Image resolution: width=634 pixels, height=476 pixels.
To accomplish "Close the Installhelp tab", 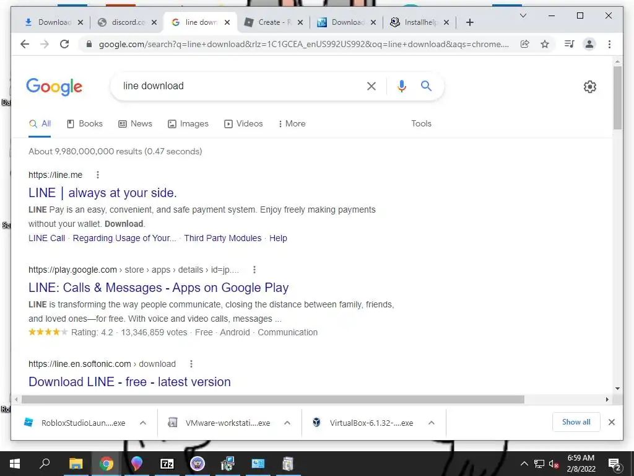I will (446, 23).
